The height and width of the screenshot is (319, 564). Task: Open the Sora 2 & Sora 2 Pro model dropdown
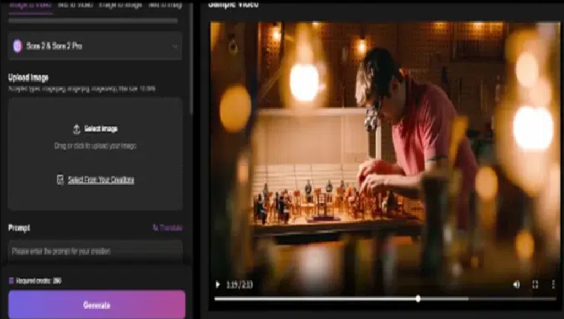tap(95, 46)
